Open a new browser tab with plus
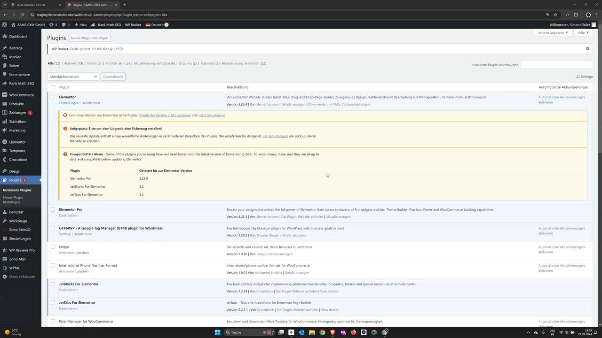 125,5
